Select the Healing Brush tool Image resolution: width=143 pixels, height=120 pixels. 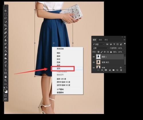[x=5, y=33]
